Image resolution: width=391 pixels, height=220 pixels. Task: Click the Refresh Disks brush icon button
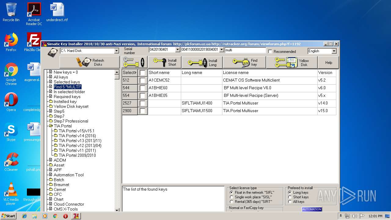[x=90, y=62]
